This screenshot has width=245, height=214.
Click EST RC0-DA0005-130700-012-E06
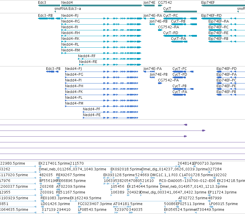point(187,181)
